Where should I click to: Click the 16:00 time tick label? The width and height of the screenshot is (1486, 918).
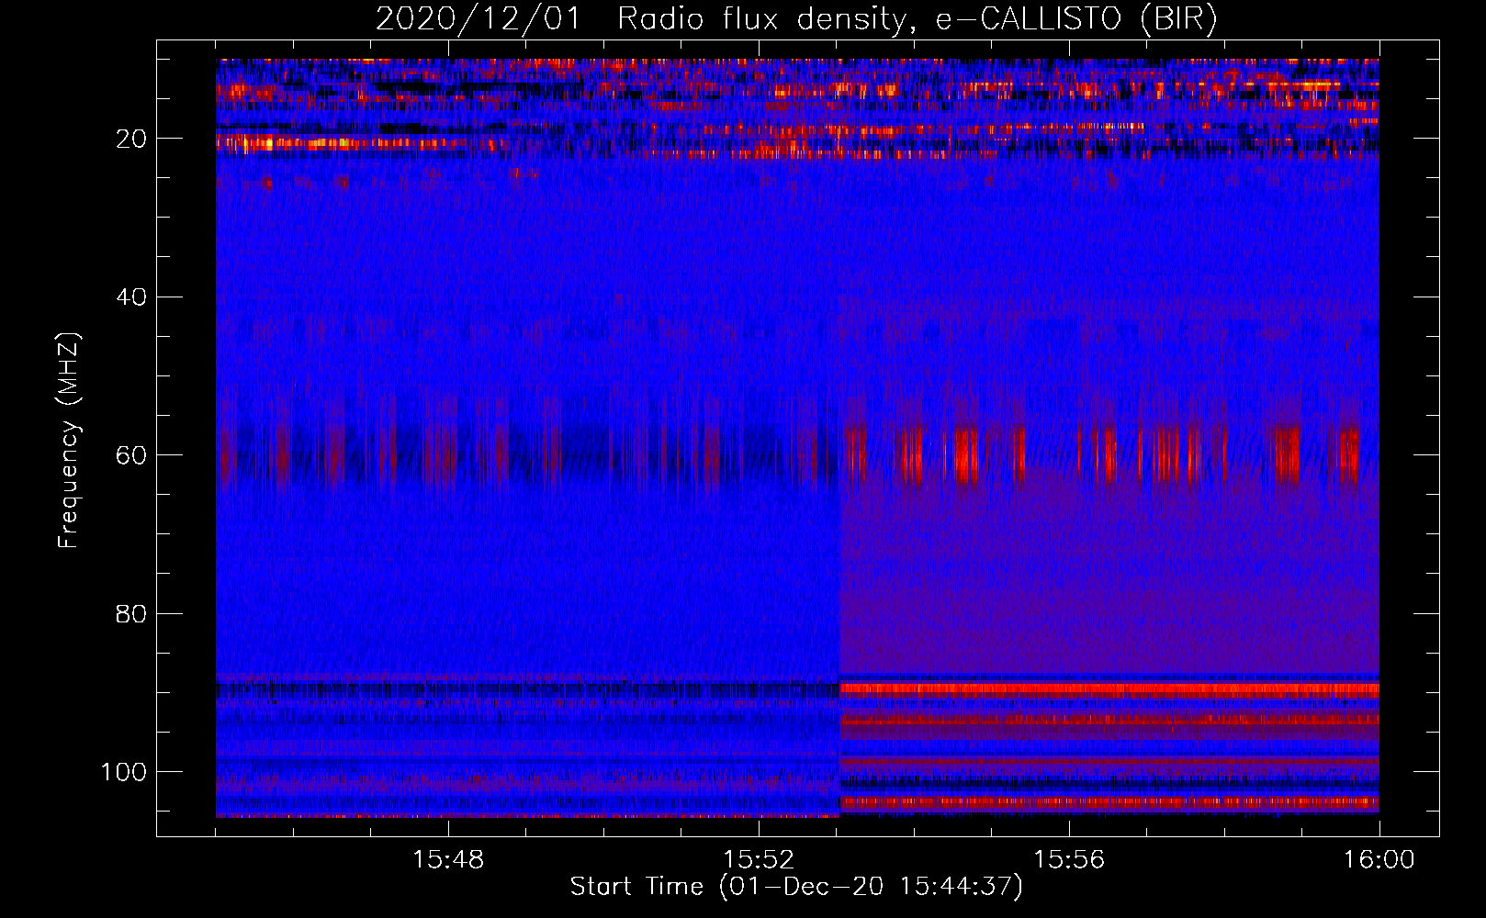point(1379,860)
